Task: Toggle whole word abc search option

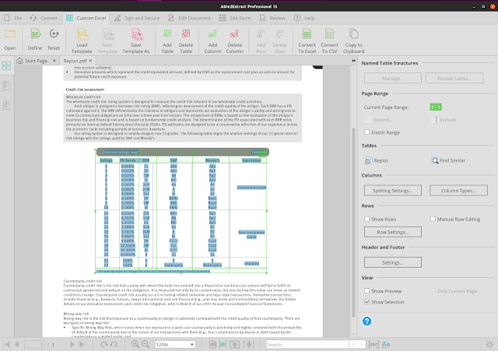Action: pyautogui.click(x=373, y=344)
